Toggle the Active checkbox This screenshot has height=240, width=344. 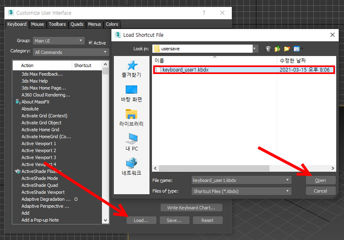91,43
